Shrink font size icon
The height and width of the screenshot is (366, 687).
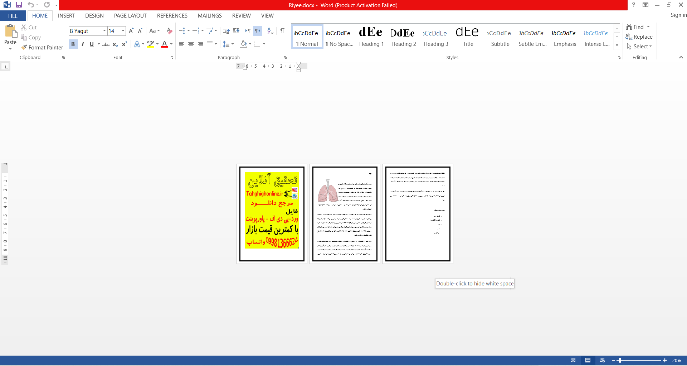[140, 31]
